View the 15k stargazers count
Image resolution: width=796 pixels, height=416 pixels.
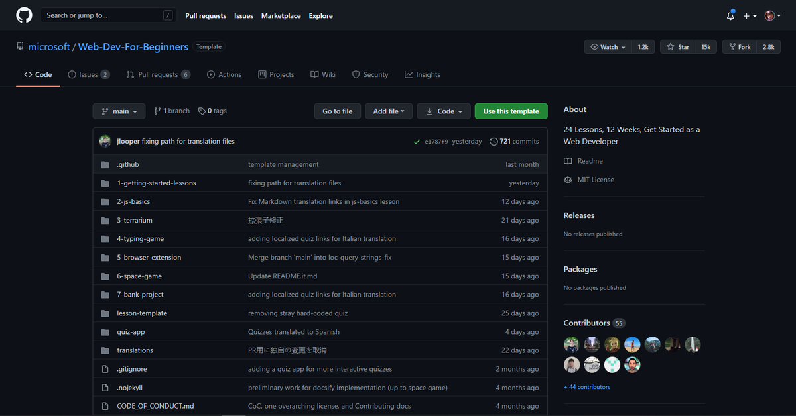[706, 47]
